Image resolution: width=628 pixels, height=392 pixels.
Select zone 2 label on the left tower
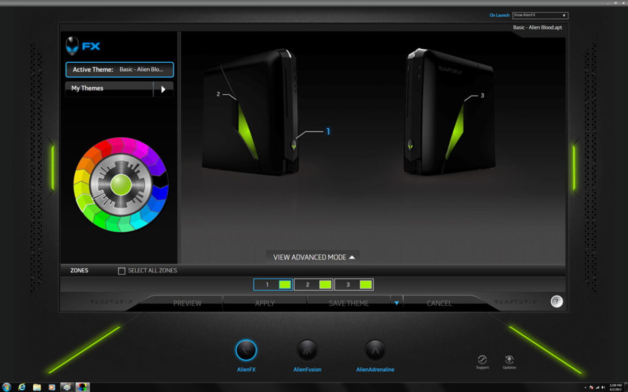point(218,94)
